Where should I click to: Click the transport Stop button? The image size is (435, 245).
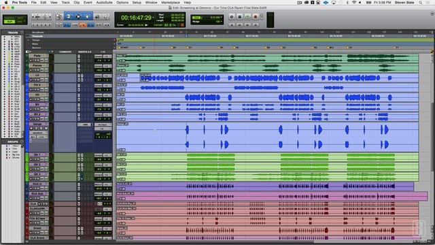point(240,17)
